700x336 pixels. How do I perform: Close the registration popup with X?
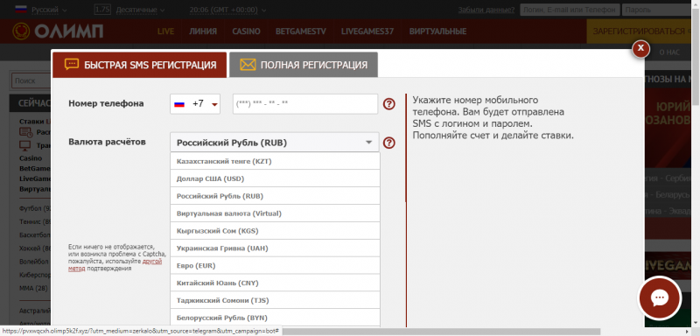tap(640, 49)
